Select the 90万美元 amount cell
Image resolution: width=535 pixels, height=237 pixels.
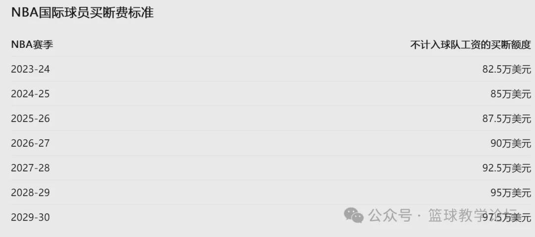click(x=511, y=143)
